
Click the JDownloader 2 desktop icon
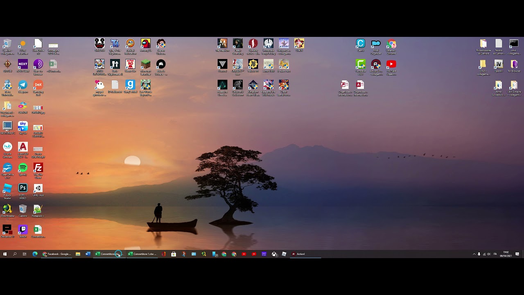(x=7, y=213)
